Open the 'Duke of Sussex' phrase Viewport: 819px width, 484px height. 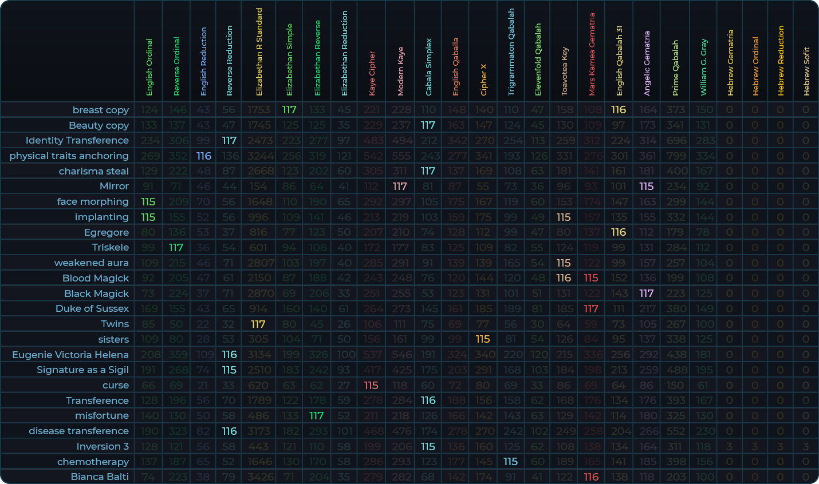(x=92, y=308)
